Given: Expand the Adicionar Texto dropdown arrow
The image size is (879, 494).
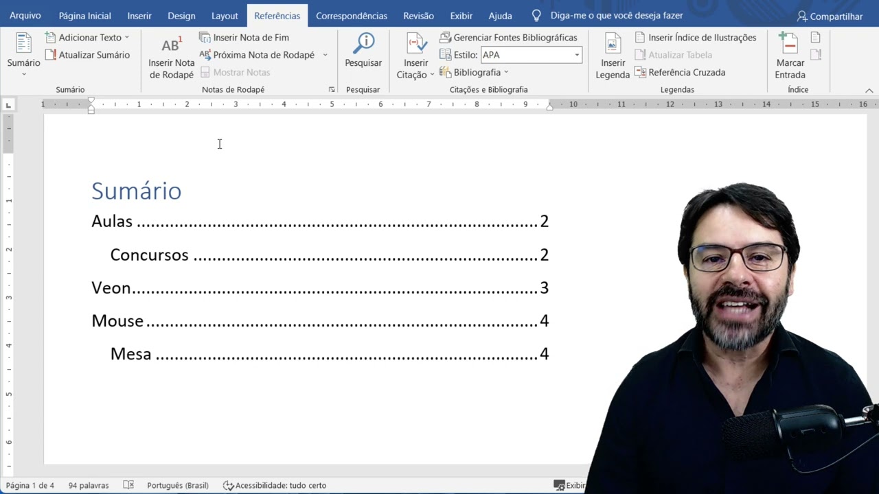Looking at the screenshot, I should [x=127, y=38].
